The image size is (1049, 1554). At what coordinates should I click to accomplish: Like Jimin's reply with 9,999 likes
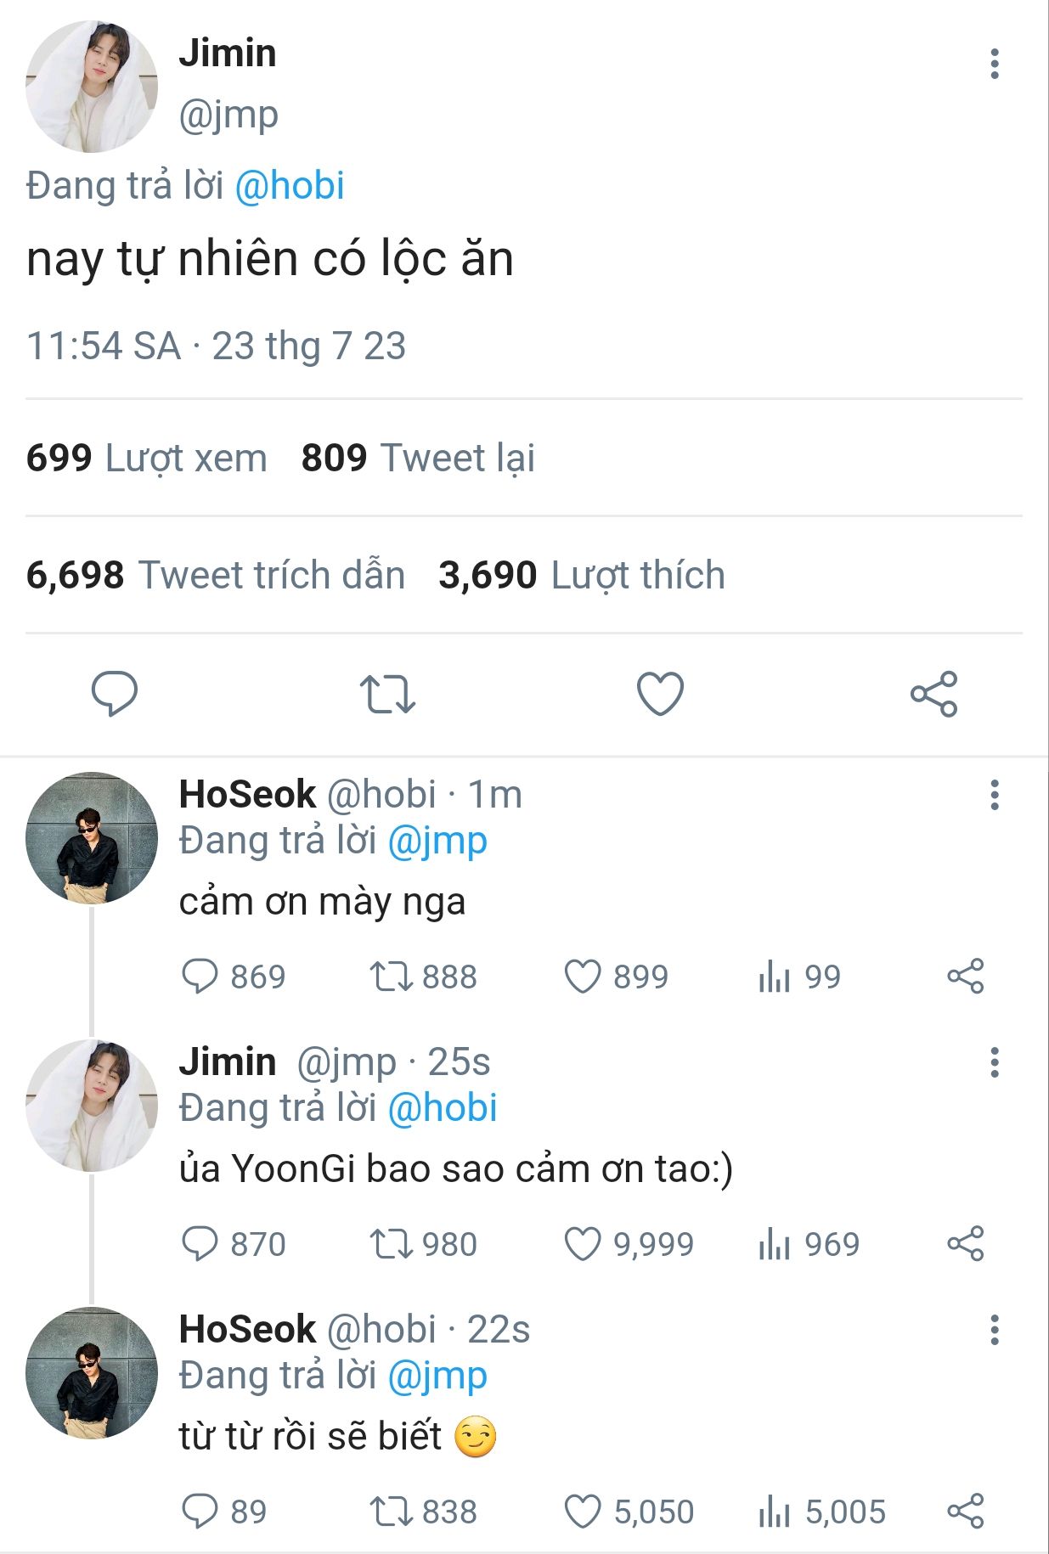[583, 1244]
